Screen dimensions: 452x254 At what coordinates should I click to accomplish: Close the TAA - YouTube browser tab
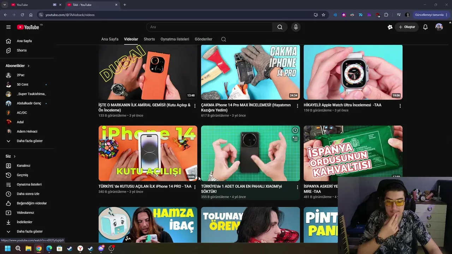(116, 5)
